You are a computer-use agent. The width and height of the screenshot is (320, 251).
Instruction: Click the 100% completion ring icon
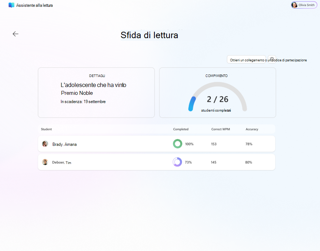178,144
